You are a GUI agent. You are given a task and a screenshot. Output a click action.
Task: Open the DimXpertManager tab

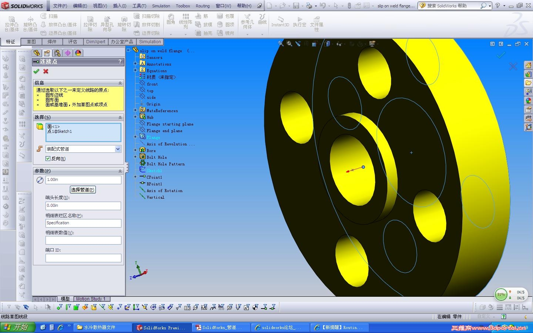(68, 53)
